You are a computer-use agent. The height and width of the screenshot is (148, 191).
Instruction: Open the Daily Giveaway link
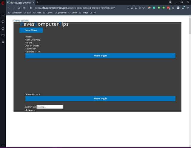(x=33, y=40)
